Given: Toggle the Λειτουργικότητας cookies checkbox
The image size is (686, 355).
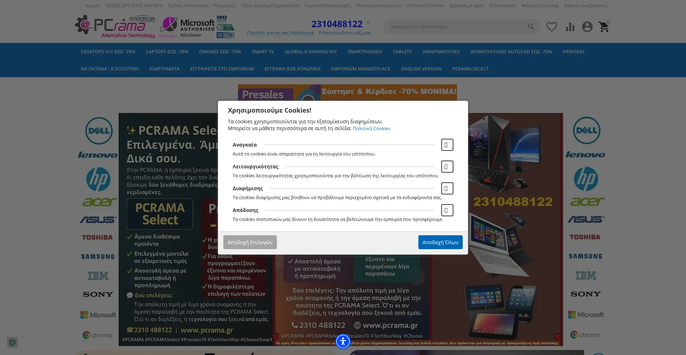Looking at the screenshot, I should pyautogui.click(x=447, y=167).
